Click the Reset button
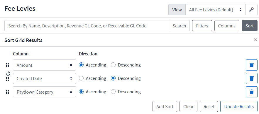This screenshot has height=114, width=259. [x=209, y=107]
